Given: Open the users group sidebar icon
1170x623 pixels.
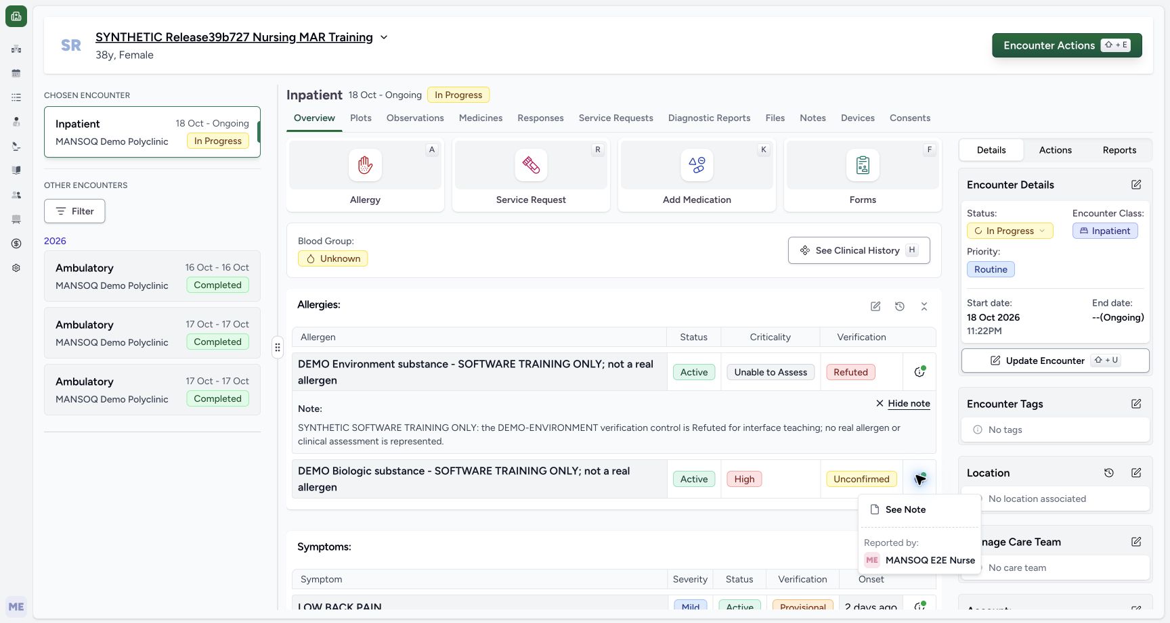Looking at the screenshot, I should coord(16,195).
